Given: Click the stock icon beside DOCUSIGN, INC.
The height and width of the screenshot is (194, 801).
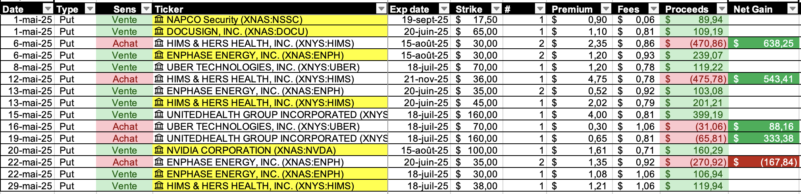Looking at the screenshot, I should (159, 31).
